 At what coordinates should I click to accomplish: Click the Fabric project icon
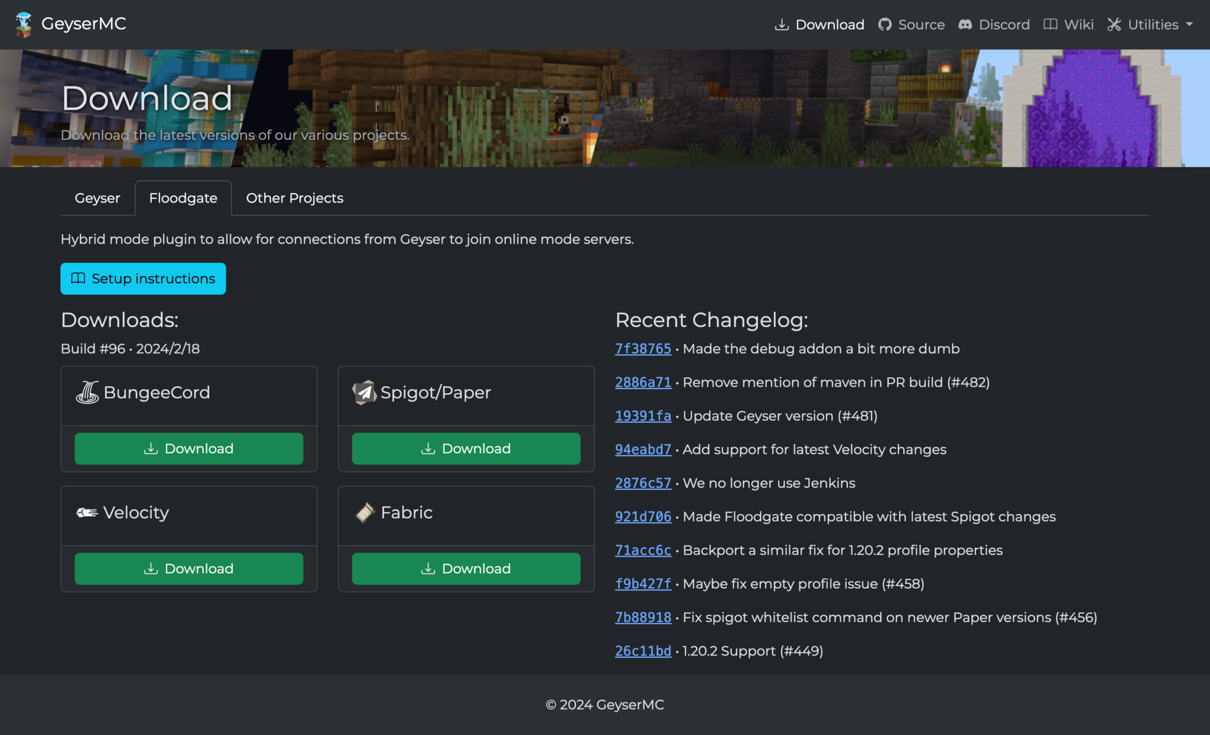point(365,512)
